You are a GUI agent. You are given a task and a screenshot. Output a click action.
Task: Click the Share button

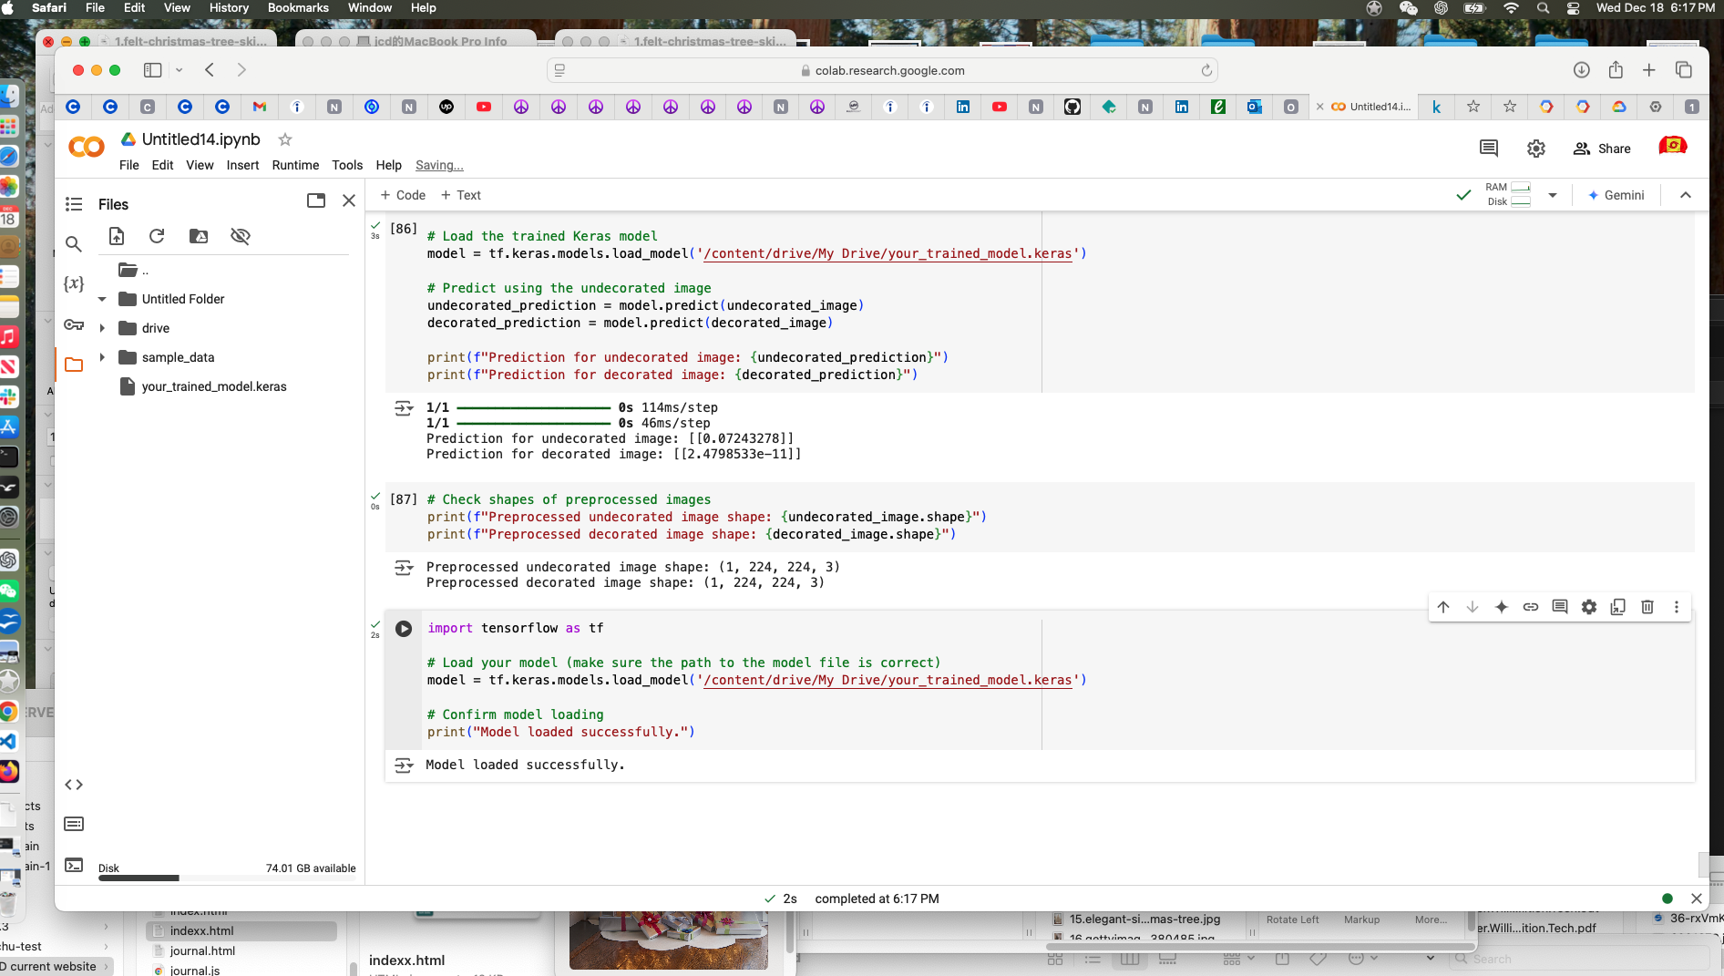tap(1602, 149)
